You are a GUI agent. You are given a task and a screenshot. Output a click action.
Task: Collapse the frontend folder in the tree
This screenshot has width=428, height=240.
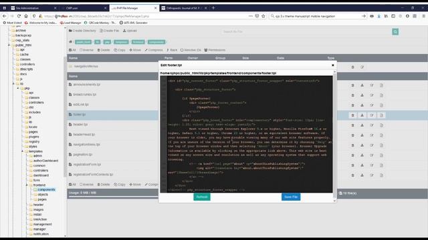[27, 185]
